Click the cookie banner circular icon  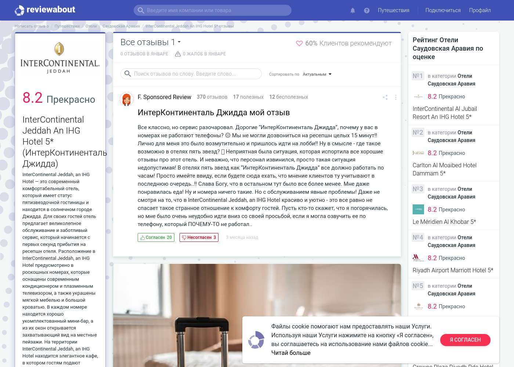(x=256, y=340)
